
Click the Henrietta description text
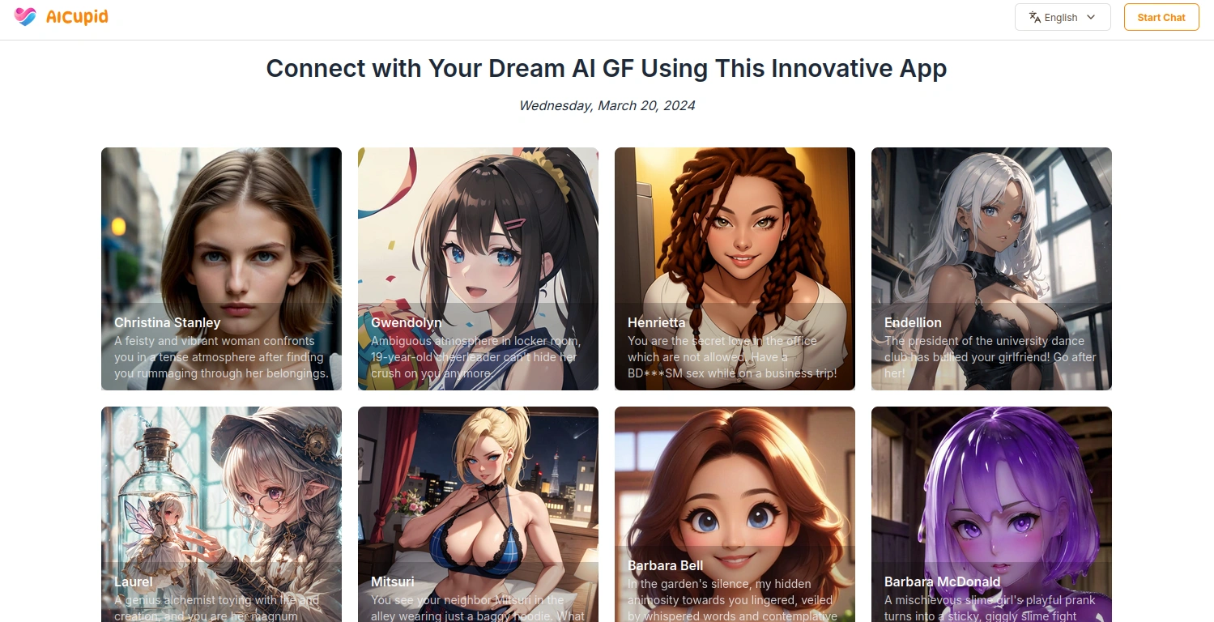coord(734,357)
